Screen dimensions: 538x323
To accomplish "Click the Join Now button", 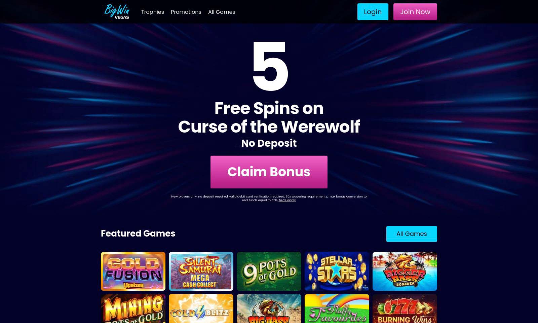I will [415, 12].
